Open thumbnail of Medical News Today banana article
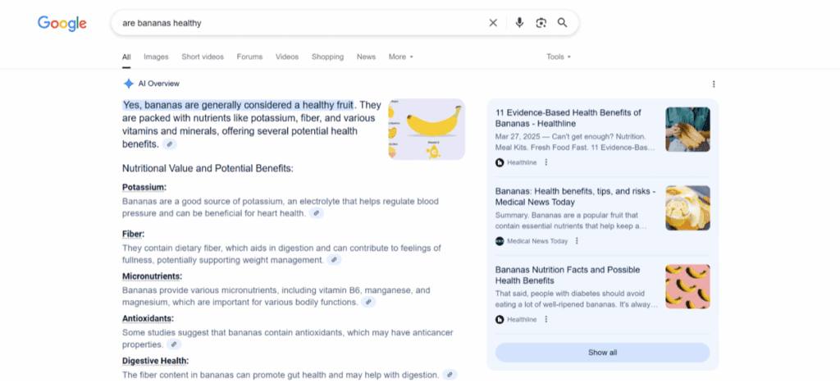The width and height of the screenshot is (840, 383). tap(688, 207)
